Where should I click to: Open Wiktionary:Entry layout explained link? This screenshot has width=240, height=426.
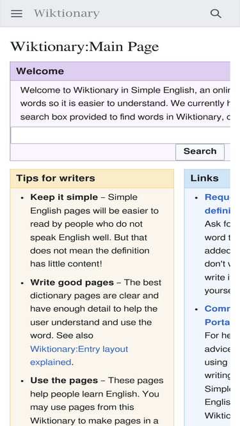pos(79,355)
